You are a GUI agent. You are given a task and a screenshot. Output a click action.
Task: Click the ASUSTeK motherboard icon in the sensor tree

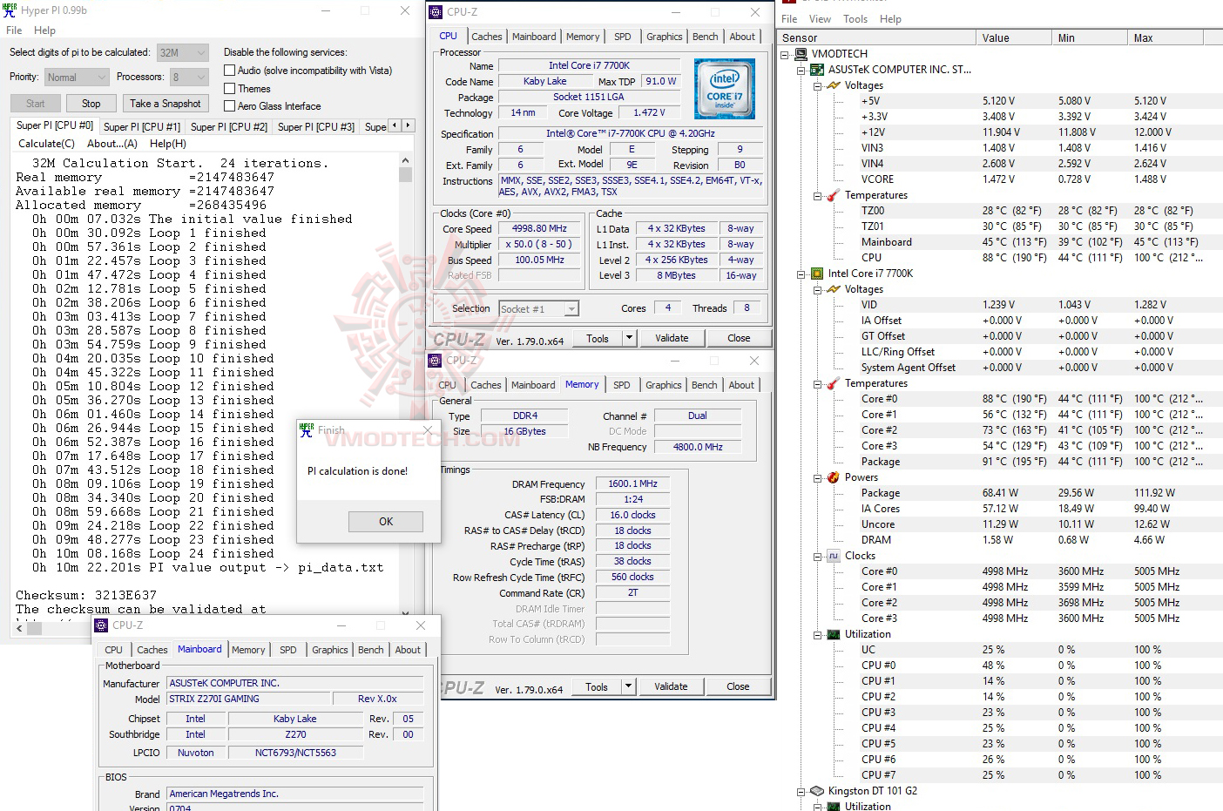pyautogui.click(x=817, y=70)
